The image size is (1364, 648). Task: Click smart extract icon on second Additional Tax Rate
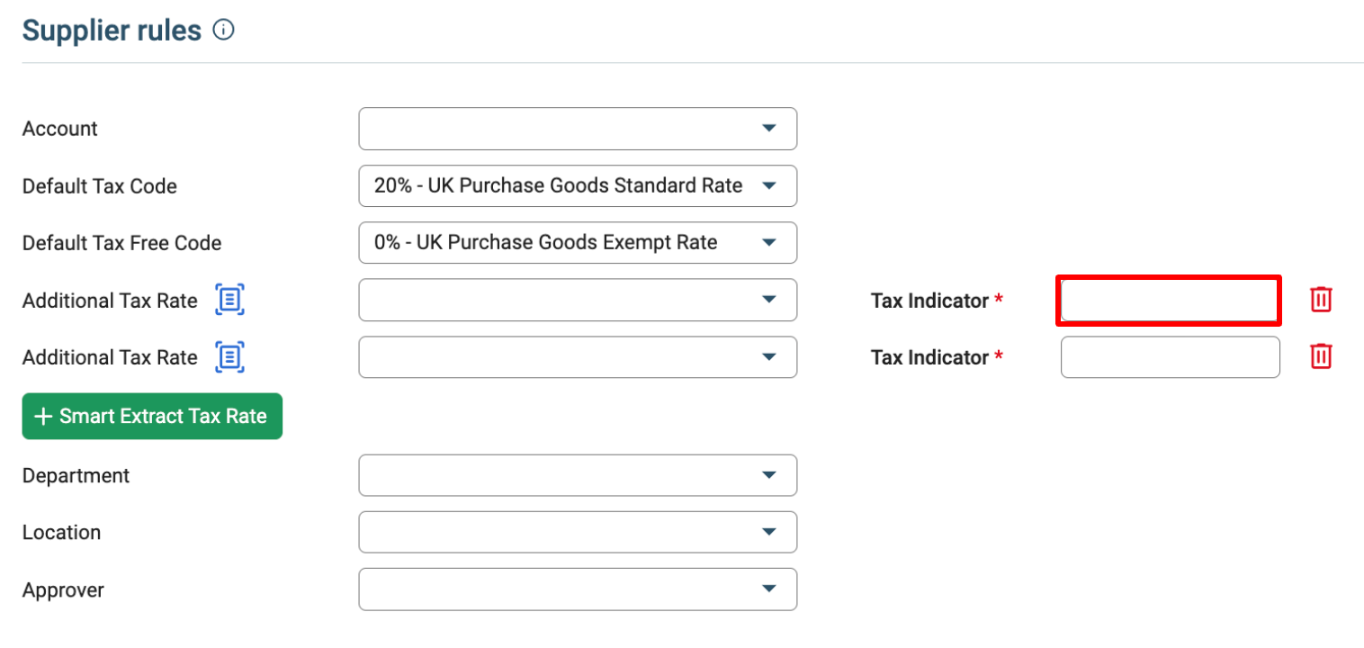(230, 357)
